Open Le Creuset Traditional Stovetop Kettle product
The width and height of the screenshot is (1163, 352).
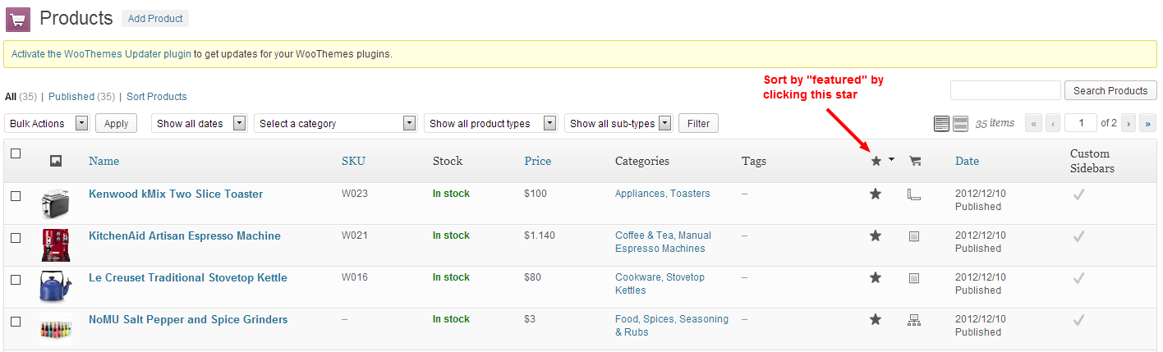[x=188, y=277]
